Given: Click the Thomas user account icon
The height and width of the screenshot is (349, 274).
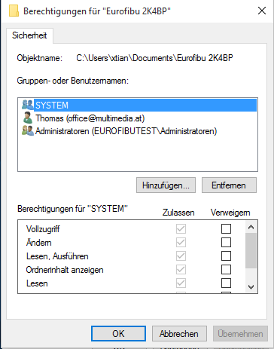Looking at the screenshot, I should click(28, 118).
